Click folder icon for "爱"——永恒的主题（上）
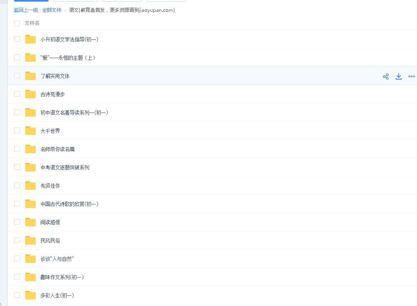 (30, 58)
